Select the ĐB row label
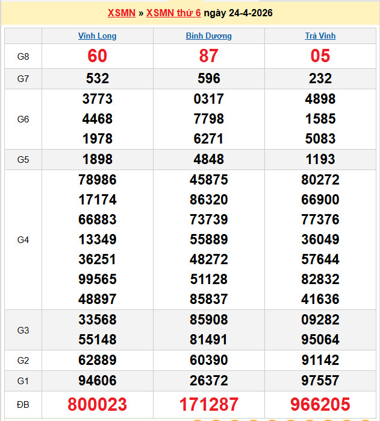 coord(23,404)
